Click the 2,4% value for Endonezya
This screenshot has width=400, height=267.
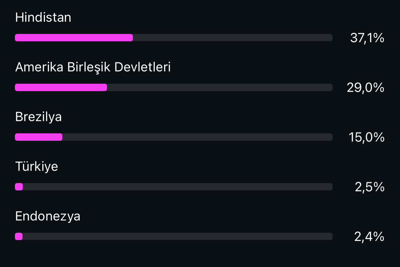369,237
